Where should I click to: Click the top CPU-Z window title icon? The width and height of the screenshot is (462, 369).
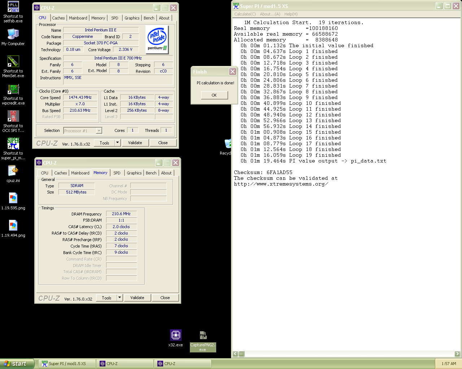pos(37,8)
